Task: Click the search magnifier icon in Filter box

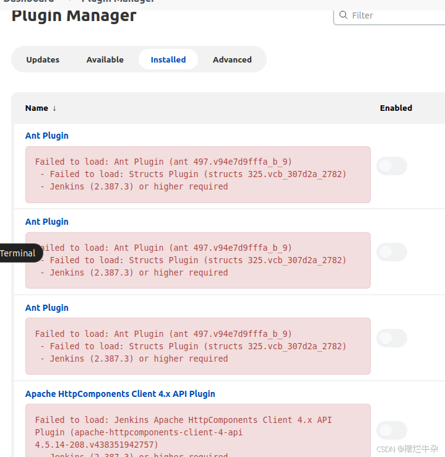Action: (343, 15)
